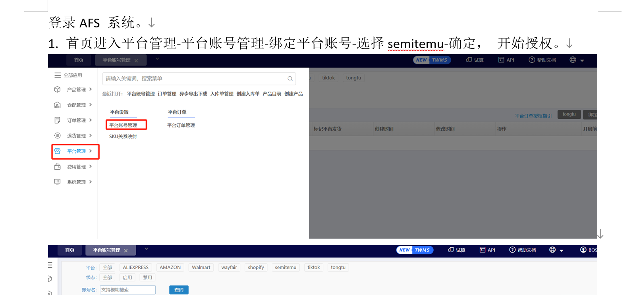The width and height of the screenshot is (639, 295).
Task: Open 创建入库单 in the 最近打开 list
Action: click(x=248, y=94)
